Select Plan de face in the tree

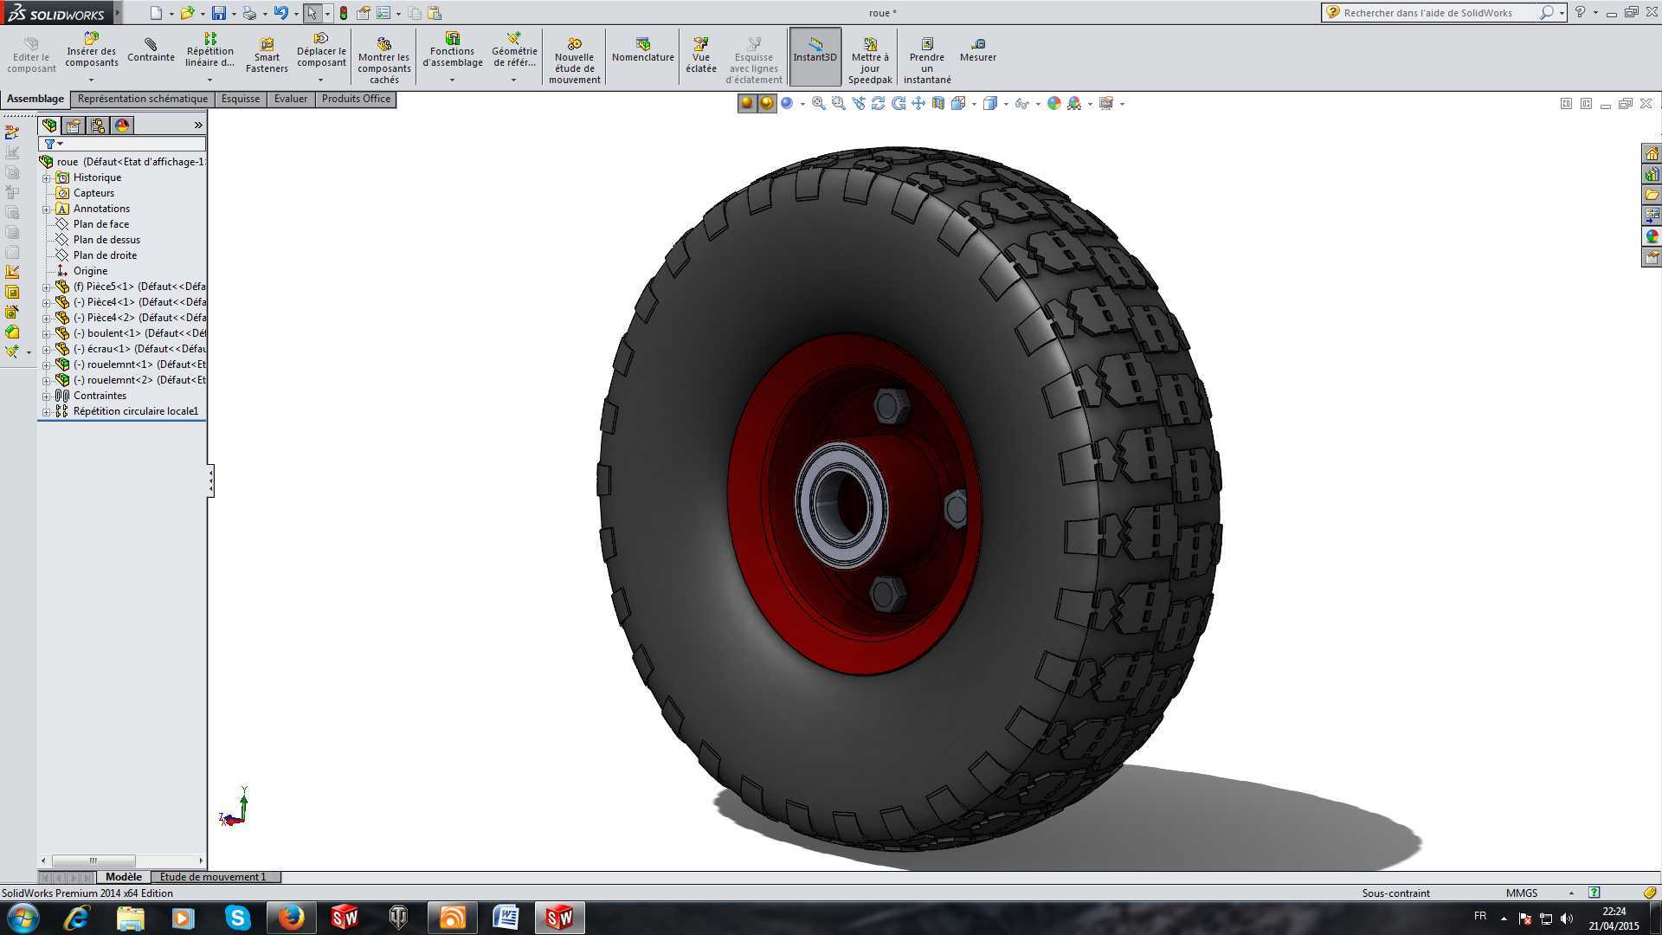click(x=101, y=224)
